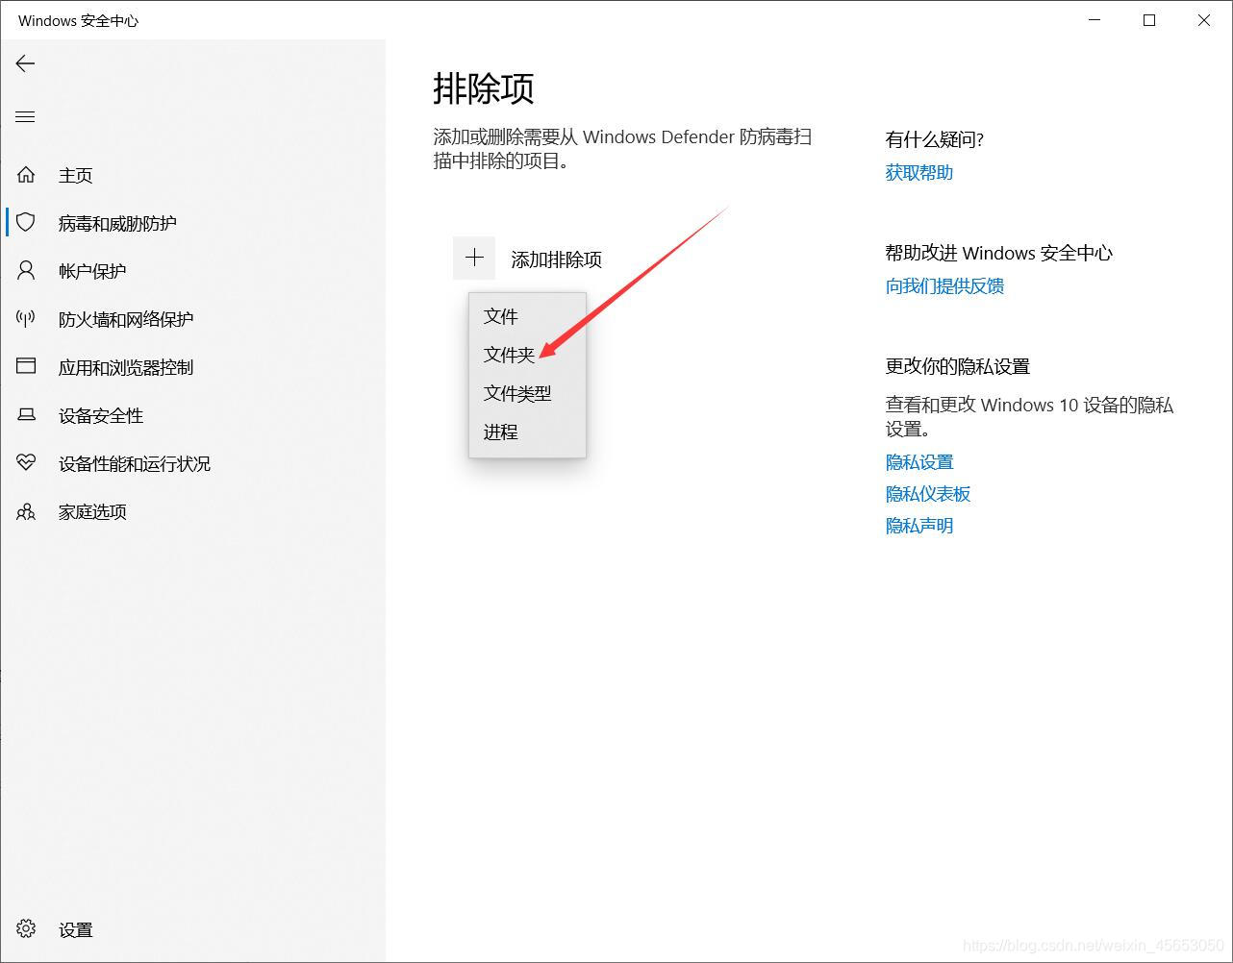Open the 隐私设置 link
This screenshot has height=963, width=1233.
click(918, 461)
